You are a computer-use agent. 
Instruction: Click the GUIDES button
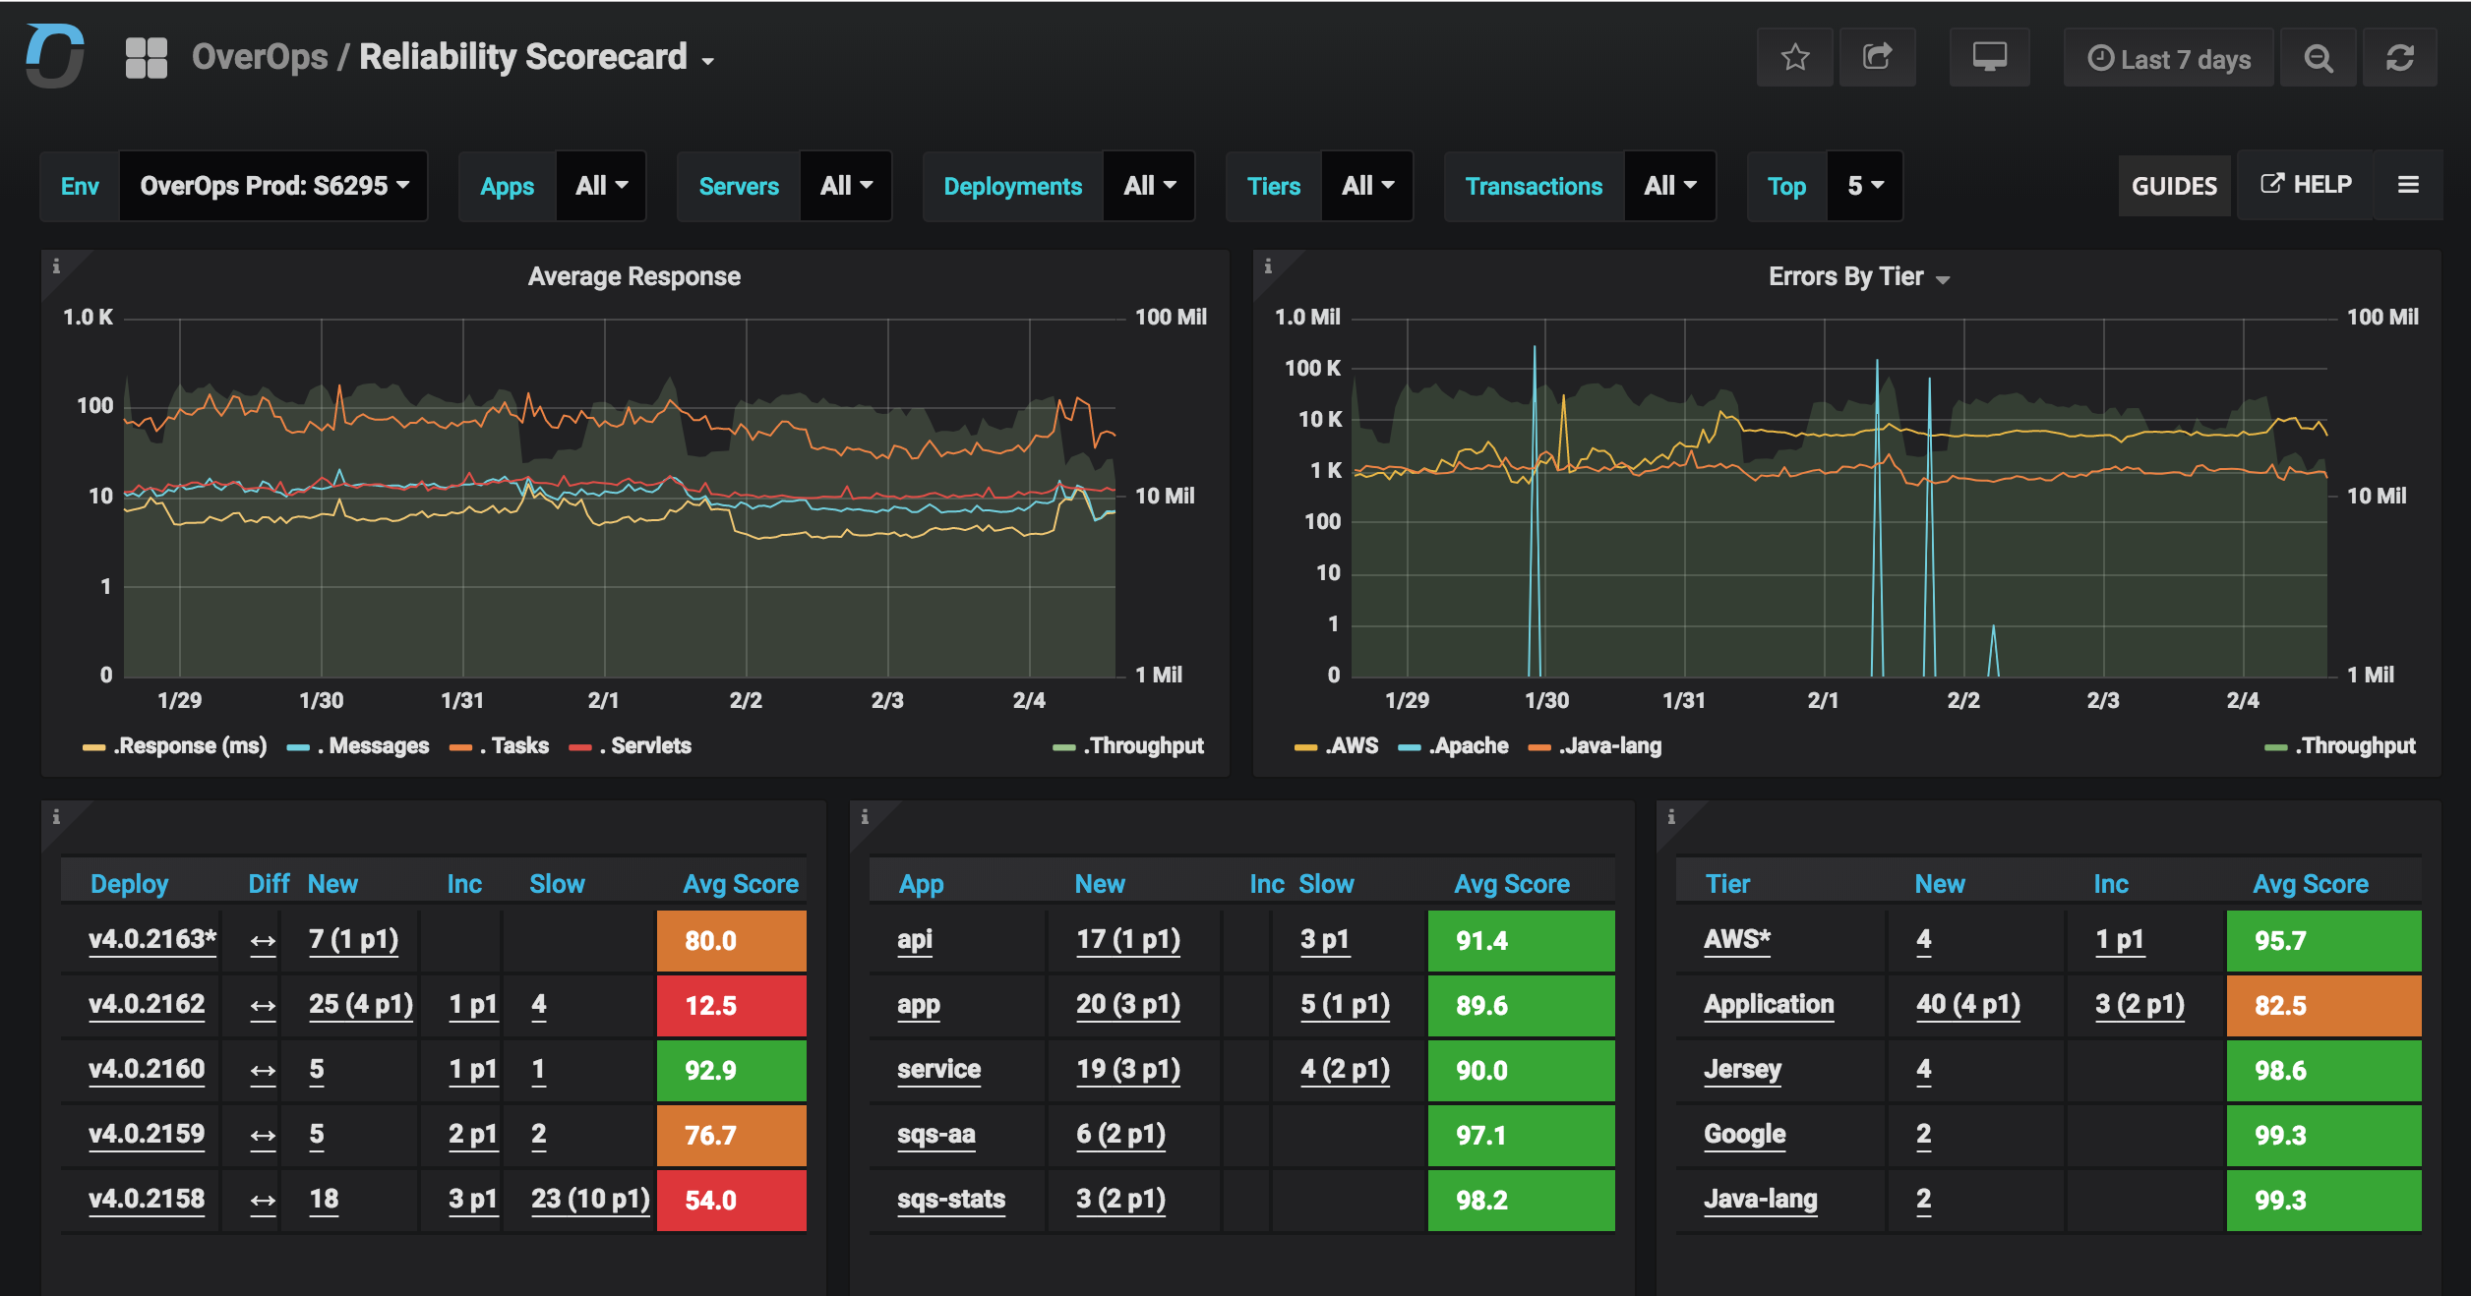[2174, 186]
